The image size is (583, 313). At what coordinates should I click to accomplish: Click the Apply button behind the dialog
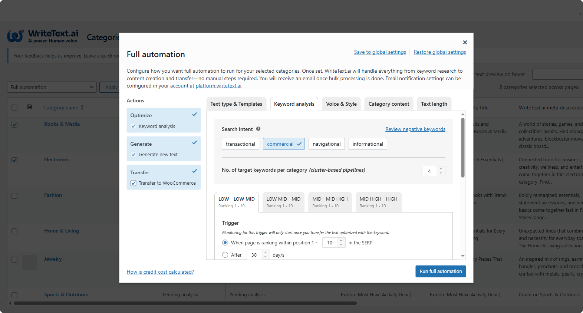(x=109, y=87)
